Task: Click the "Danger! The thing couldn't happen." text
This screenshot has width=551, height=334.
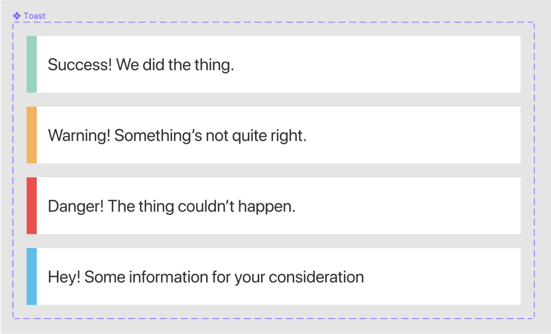Action: pos(172,206)
